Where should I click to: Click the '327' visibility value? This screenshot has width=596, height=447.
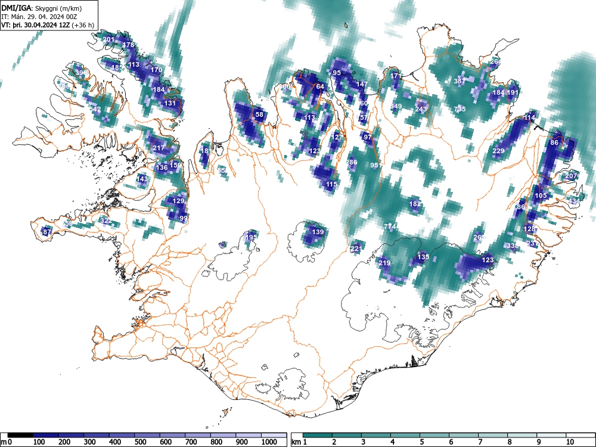tap(105, 221)
